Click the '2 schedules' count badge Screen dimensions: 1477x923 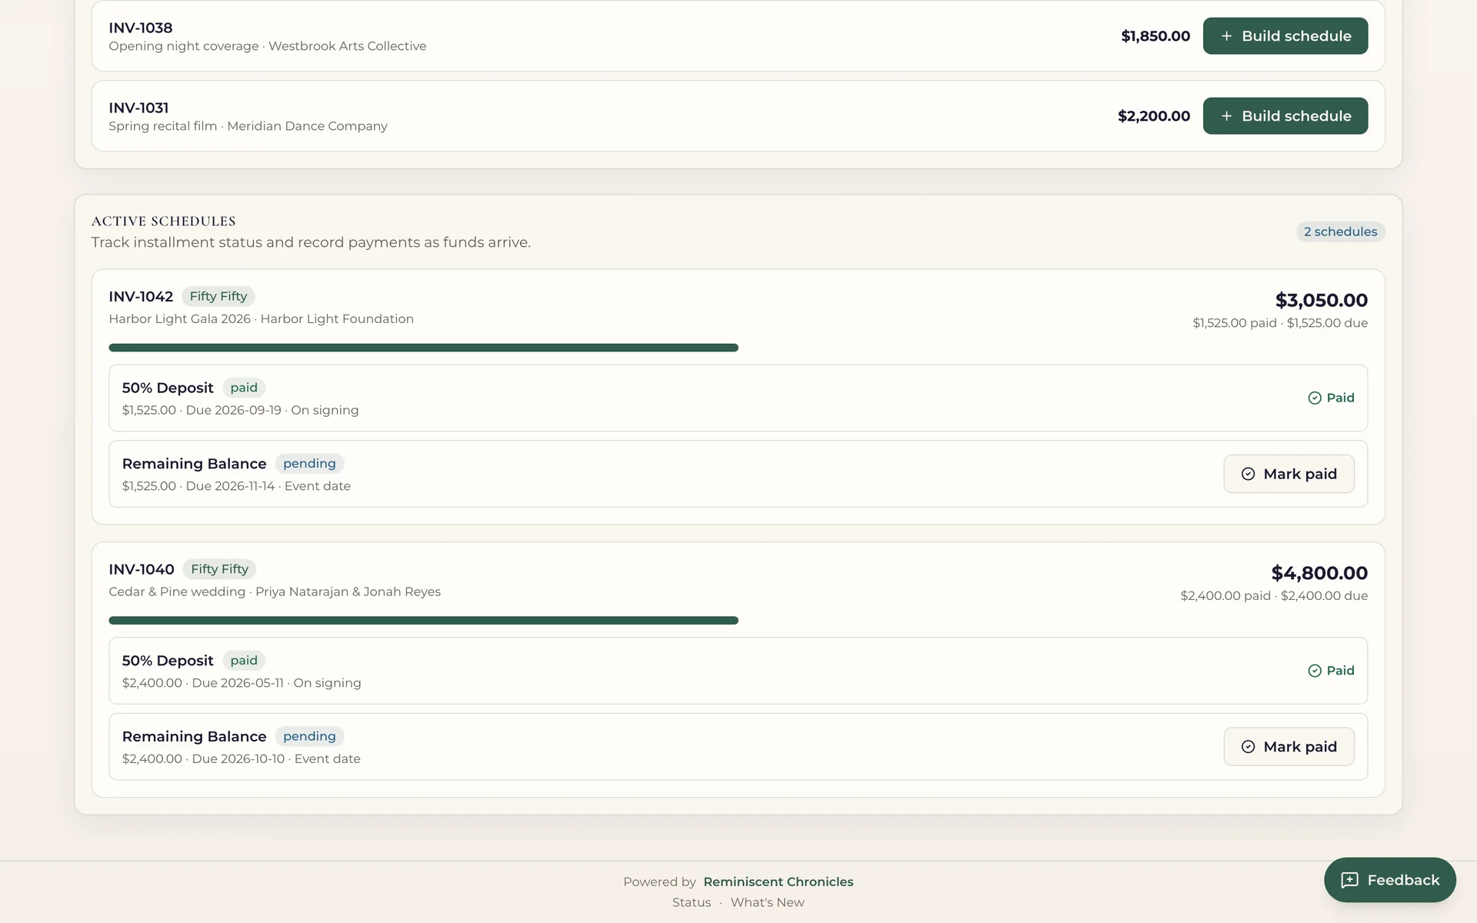coord(1340,232)
